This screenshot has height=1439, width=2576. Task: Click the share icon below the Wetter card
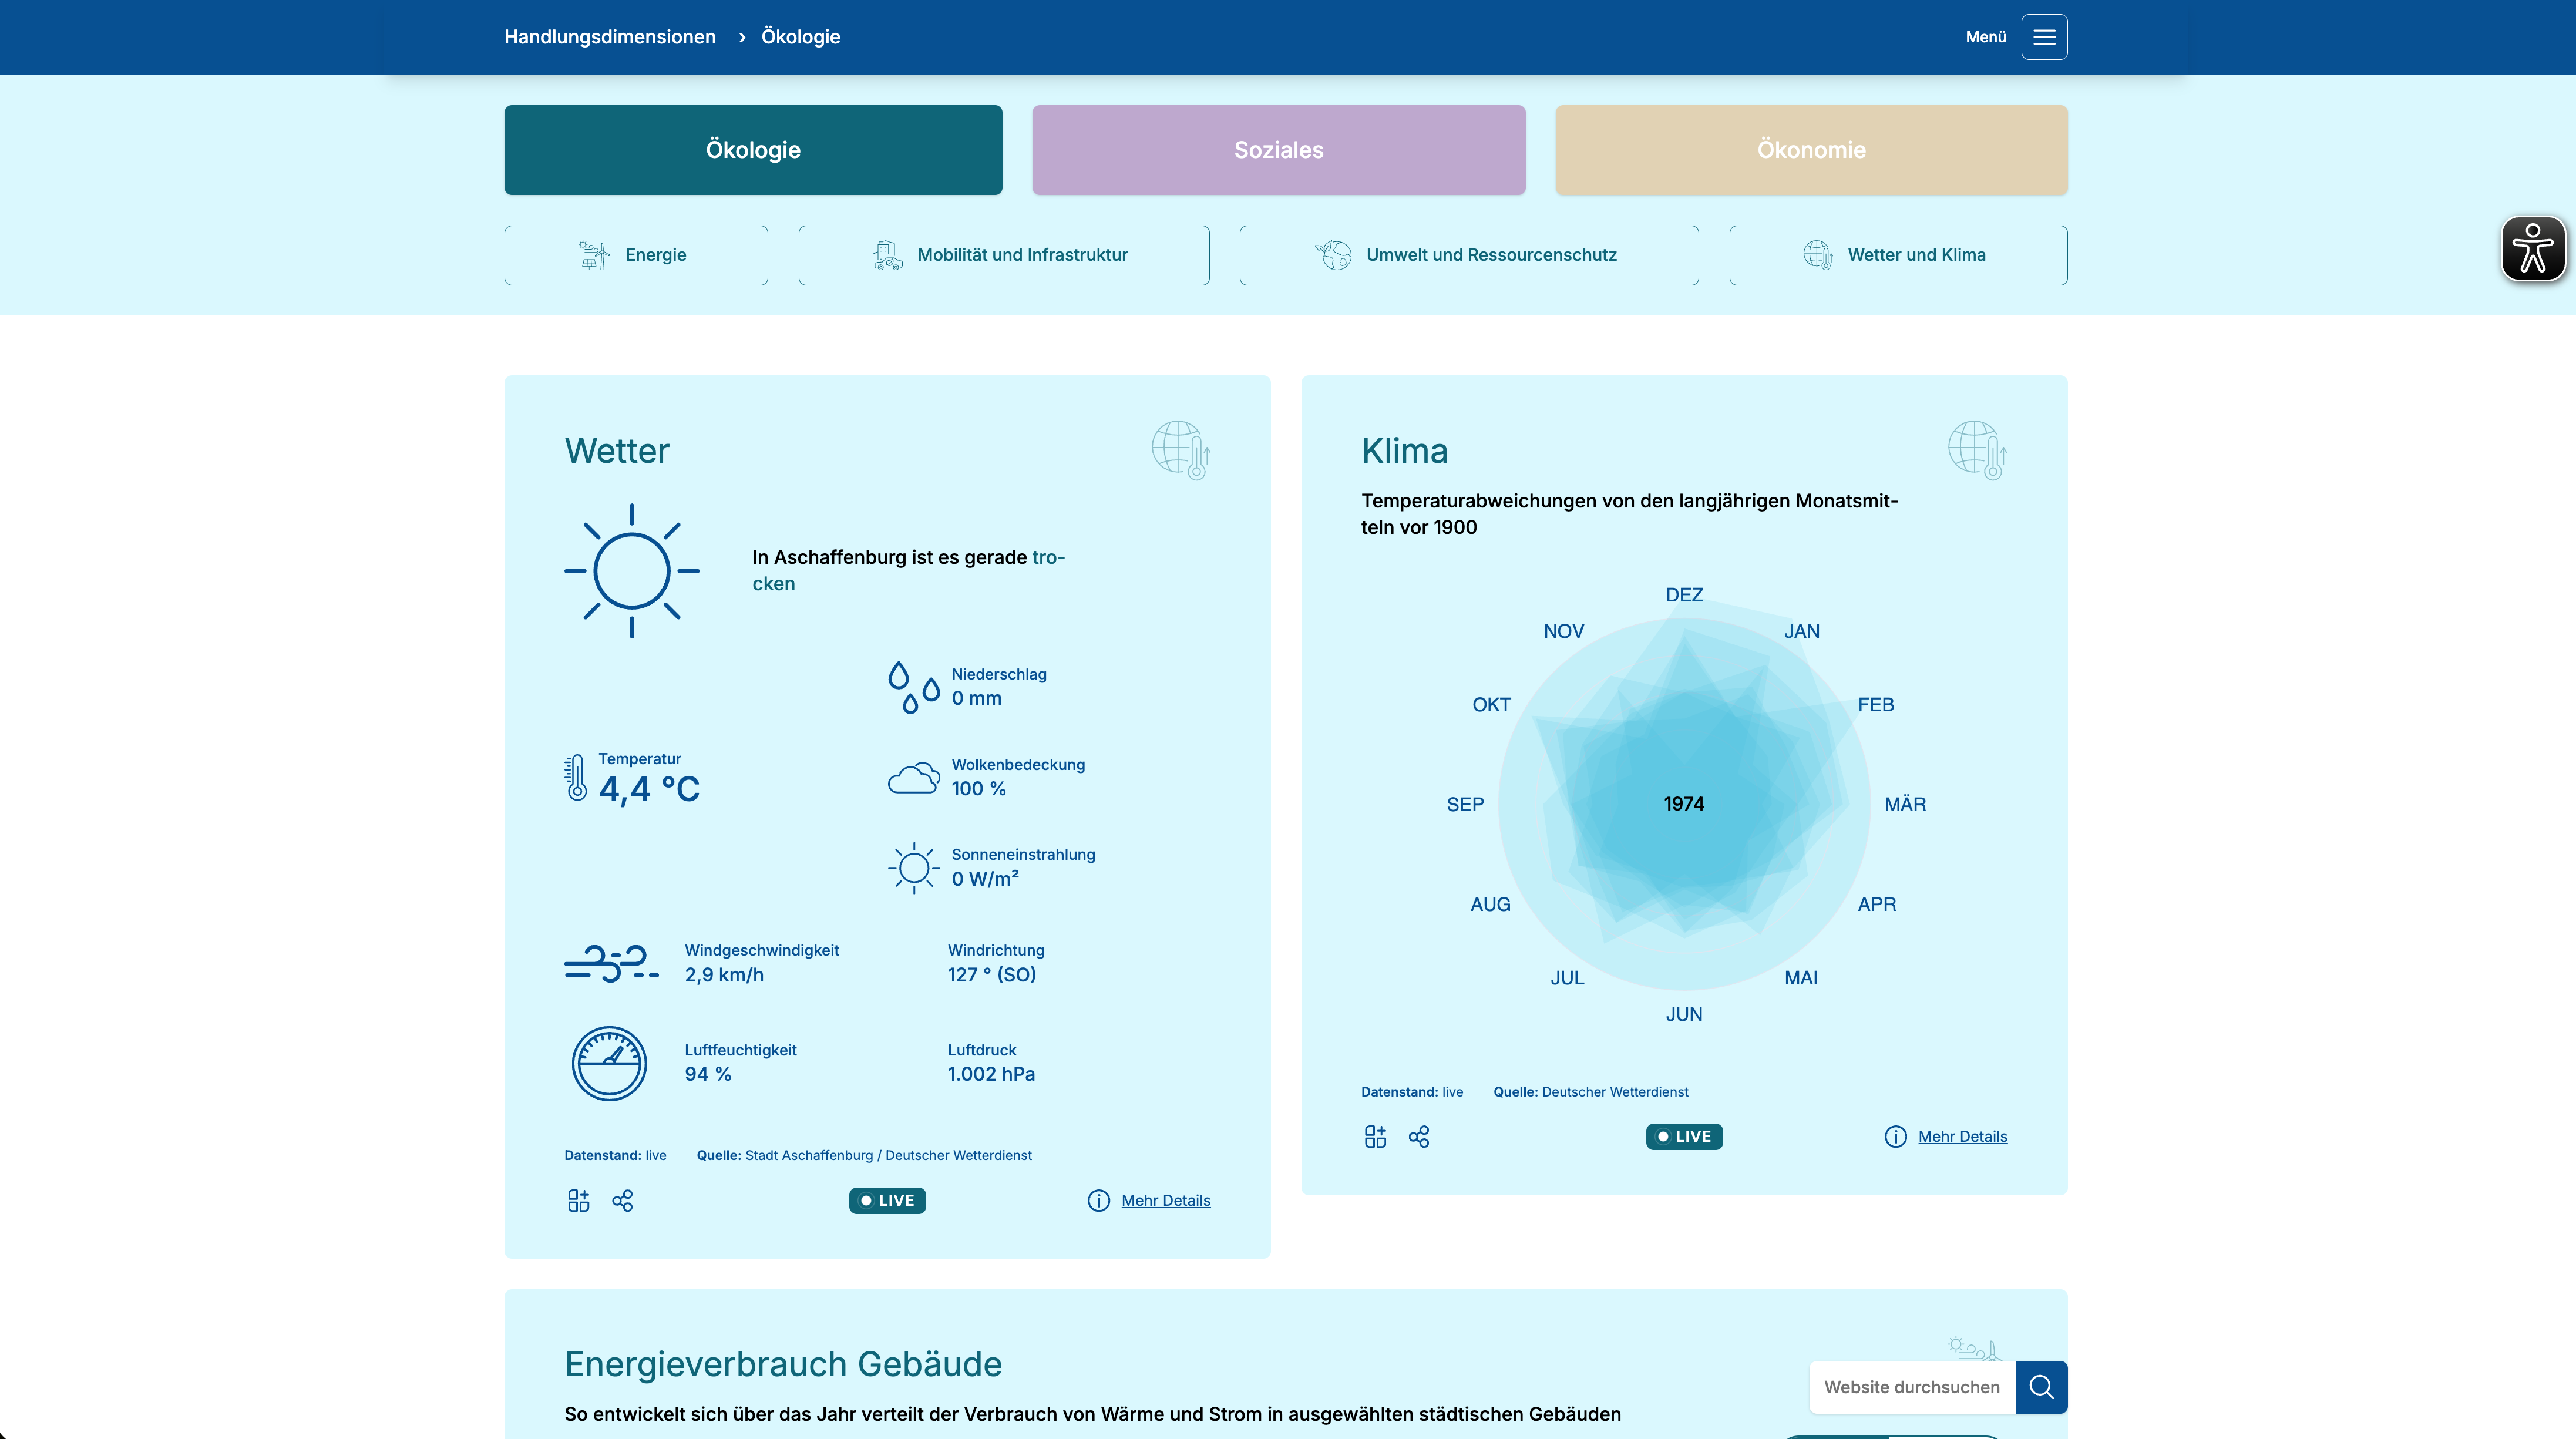pos(623,1200)
